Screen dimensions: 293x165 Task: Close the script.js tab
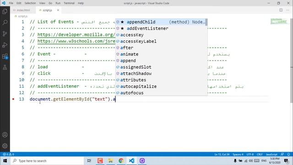[x=58, y=10]
